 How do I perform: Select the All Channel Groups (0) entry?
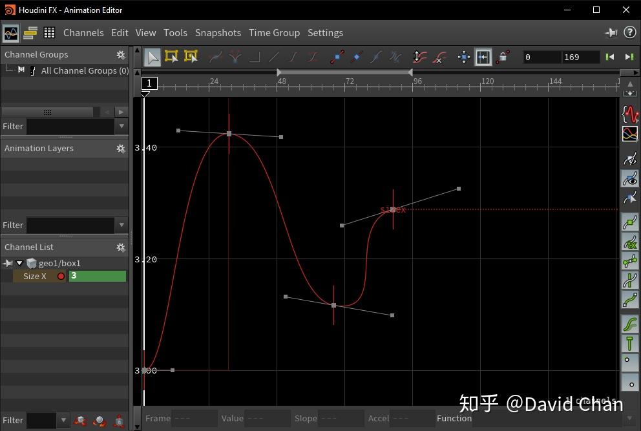[x=84, y=70]
